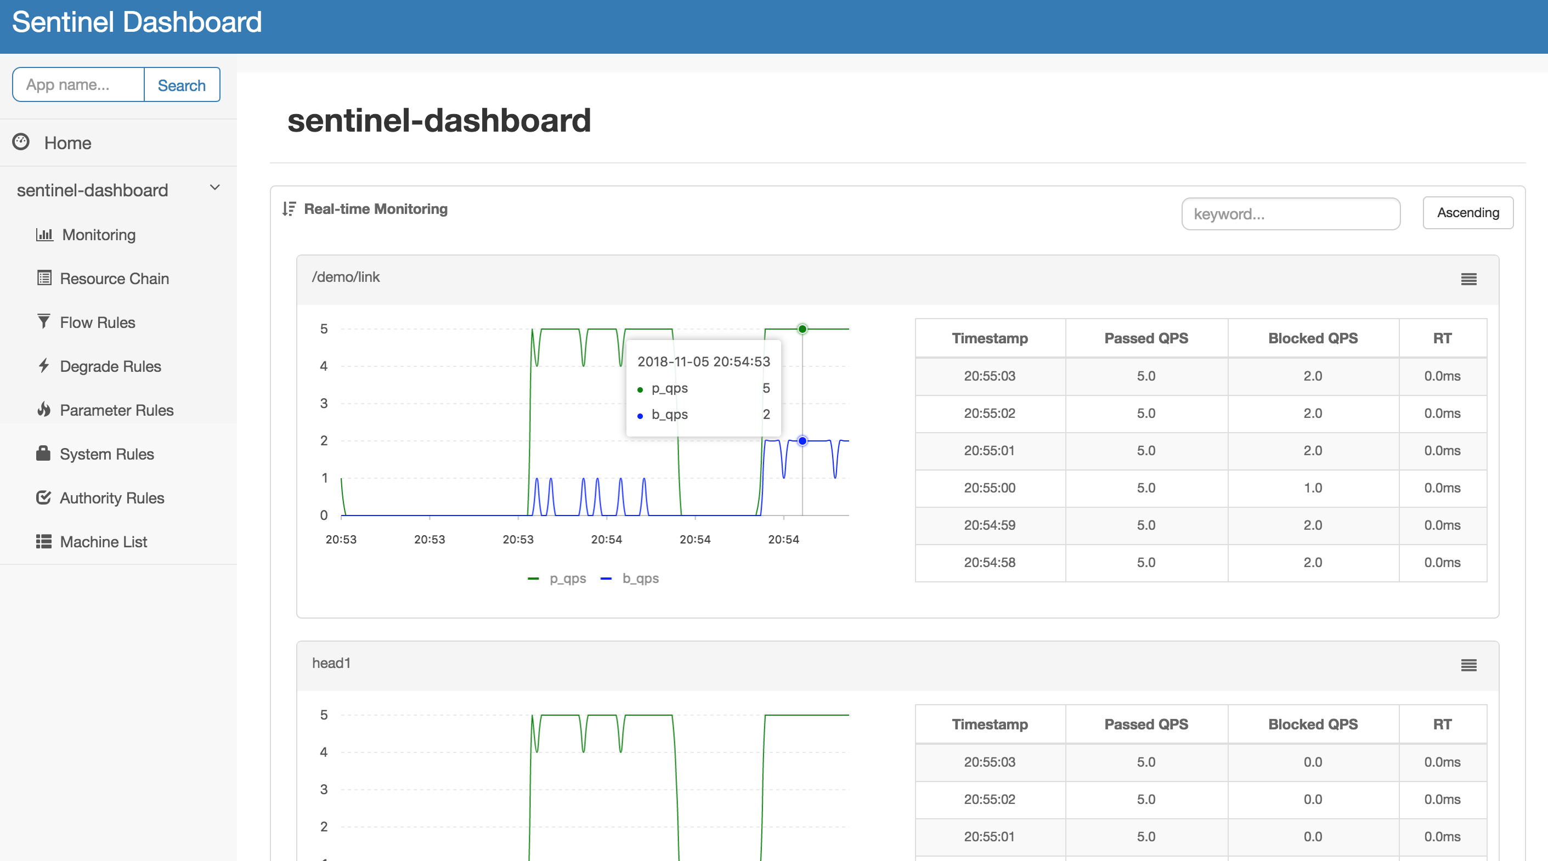Viewport: 1548px width, 861px height.
Task: Click Timestamp header in head1 table
Action: (x=990, y=724)
